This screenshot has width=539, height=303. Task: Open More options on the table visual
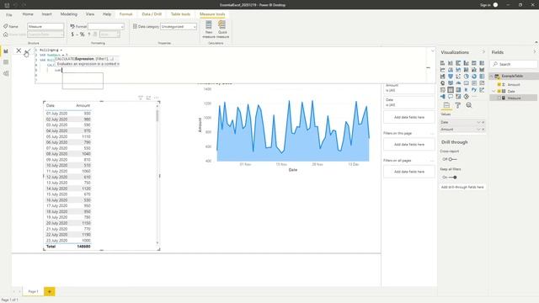pos(157,98)
